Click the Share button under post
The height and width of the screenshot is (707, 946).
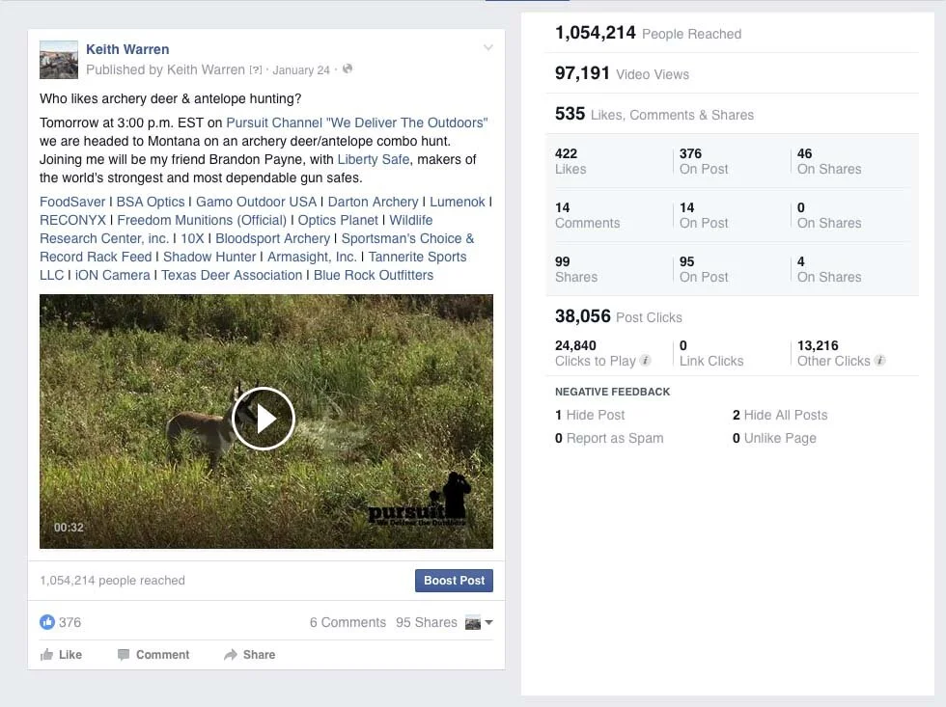249,655
